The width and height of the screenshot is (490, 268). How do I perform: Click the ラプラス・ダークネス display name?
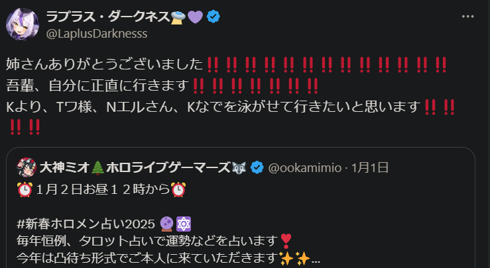[108, 17]
